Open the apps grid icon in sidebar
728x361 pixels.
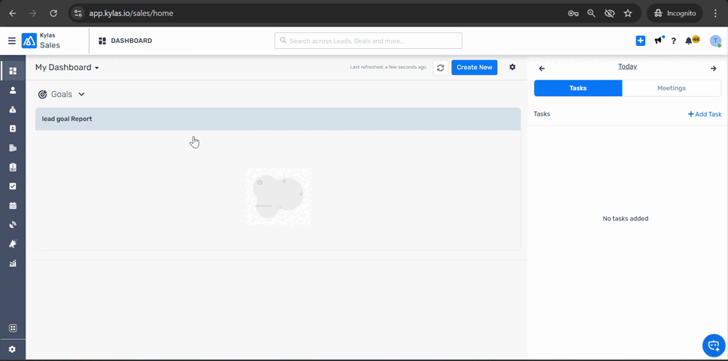tap(13, 328)
